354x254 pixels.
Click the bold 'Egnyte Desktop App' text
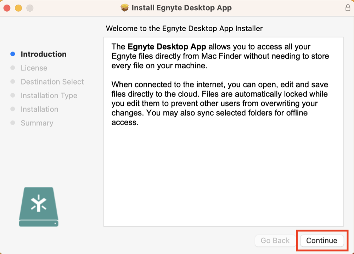coord(167,47)
